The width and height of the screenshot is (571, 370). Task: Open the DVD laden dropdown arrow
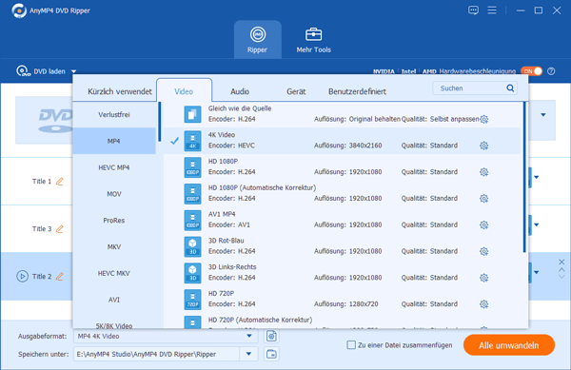click(x=74, y=71)
